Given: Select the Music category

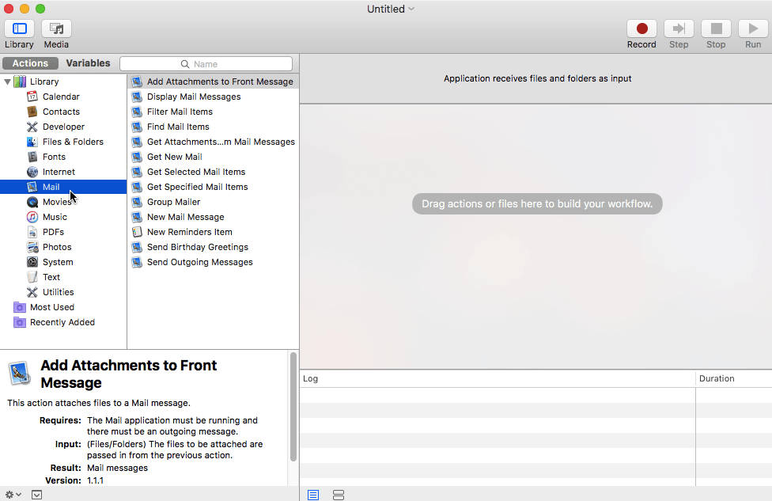Looking at the screenshot, I should point(55,217).
